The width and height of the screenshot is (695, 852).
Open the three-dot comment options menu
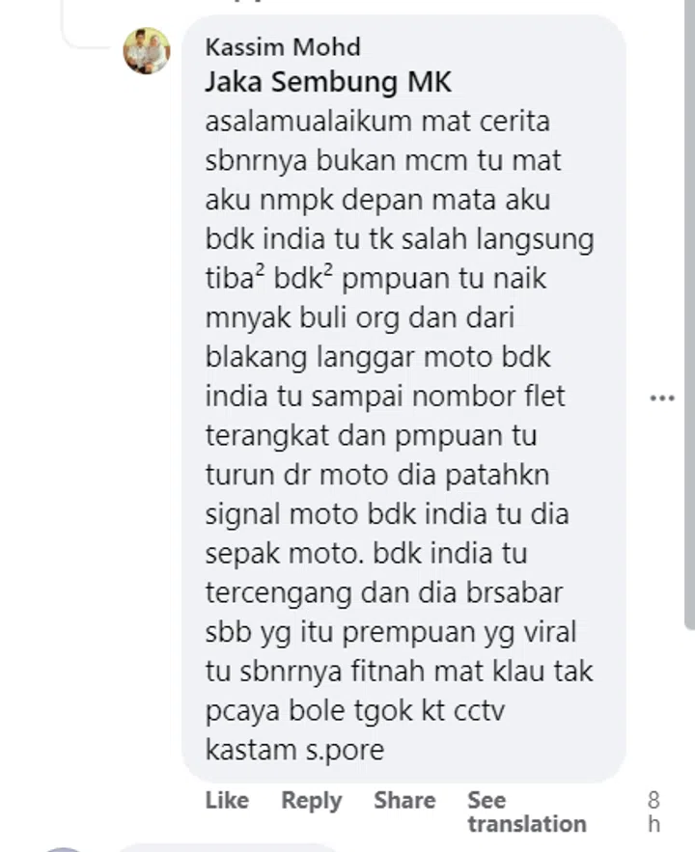pyautogui.click(x=662, y=399)
